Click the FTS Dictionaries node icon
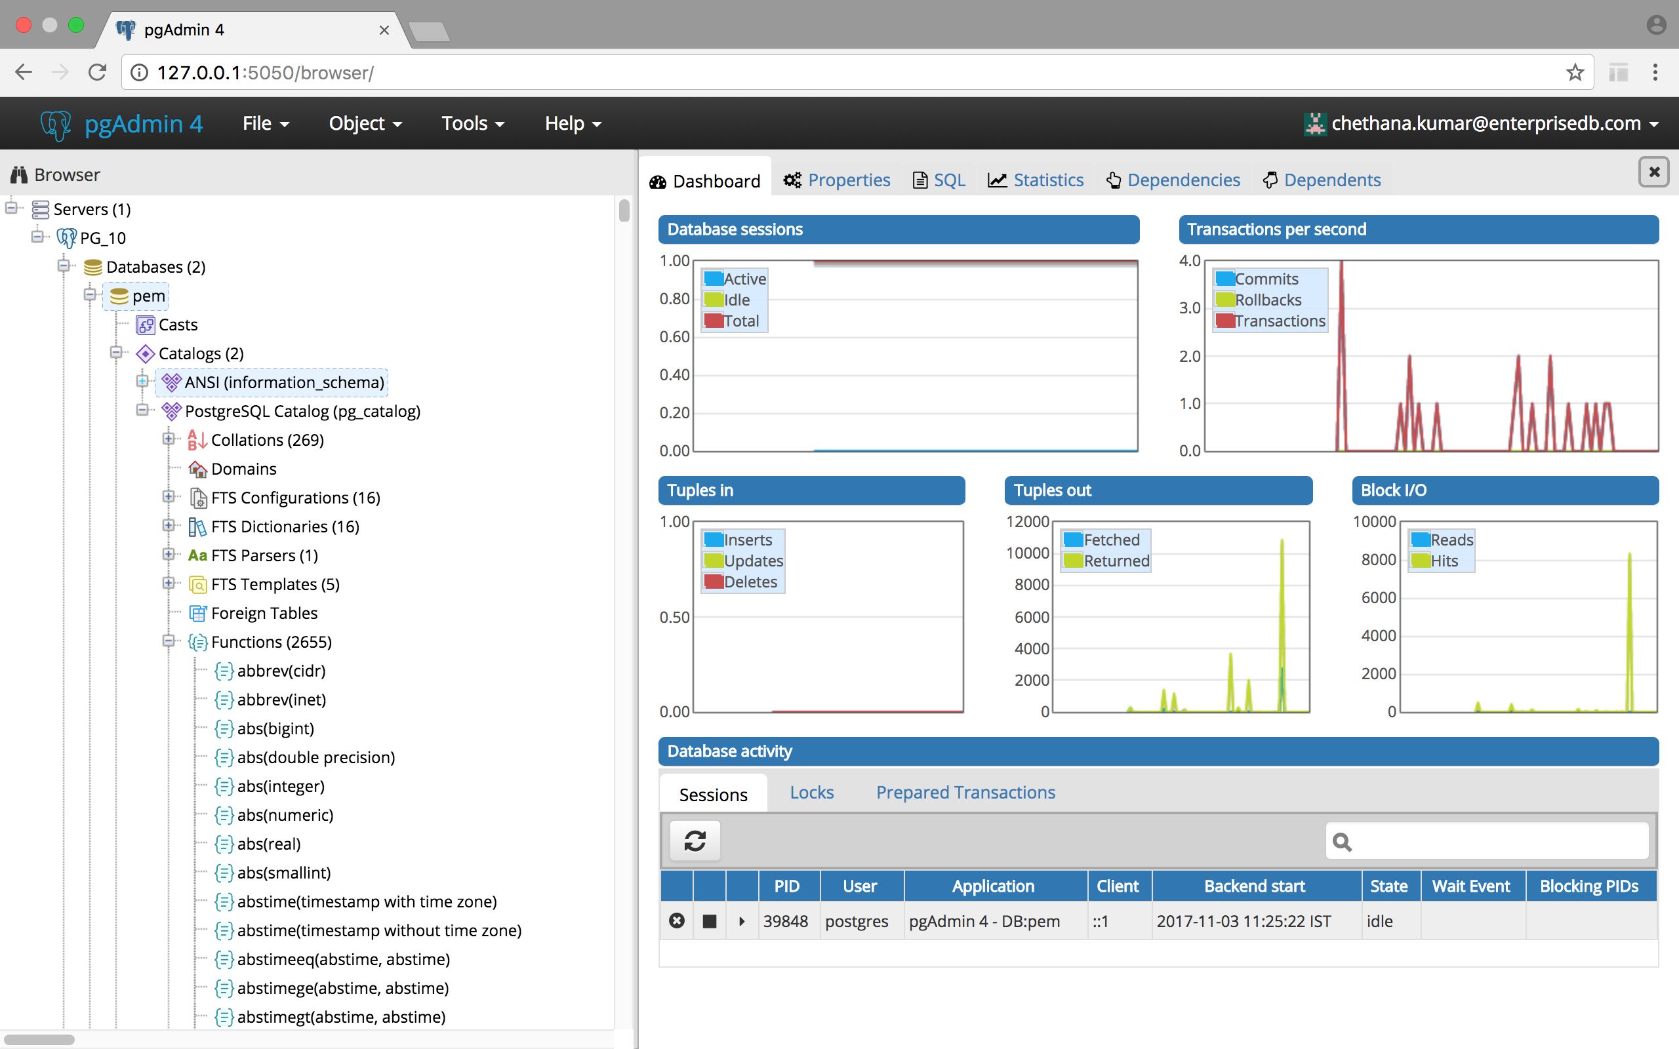1679x1049 pixels. pos(197,526)
